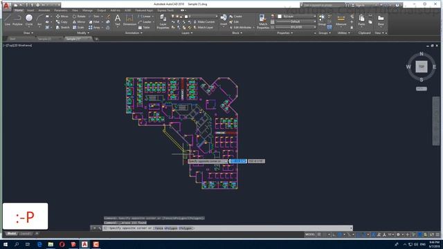The image size is (443, 249).
Task: Expand the Layers panel
Action: [187, 33]
